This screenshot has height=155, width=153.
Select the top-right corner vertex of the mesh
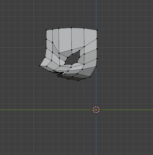[97, 30]
